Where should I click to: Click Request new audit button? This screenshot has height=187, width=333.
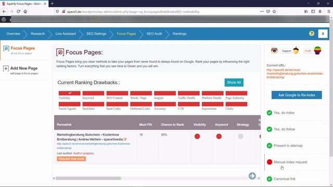(71, 159)
